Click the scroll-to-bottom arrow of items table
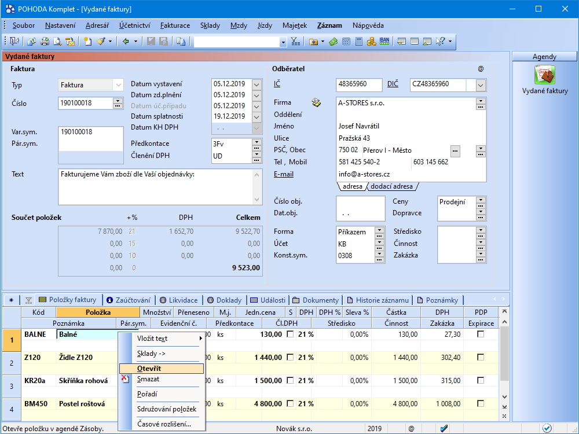The height and width of the screenshot is (434, 579). tap(504, 407)
